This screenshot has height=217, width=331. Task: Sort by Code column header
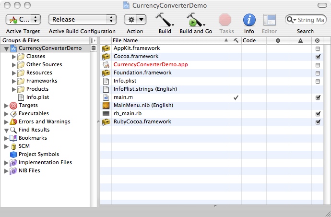coord(254,40)
